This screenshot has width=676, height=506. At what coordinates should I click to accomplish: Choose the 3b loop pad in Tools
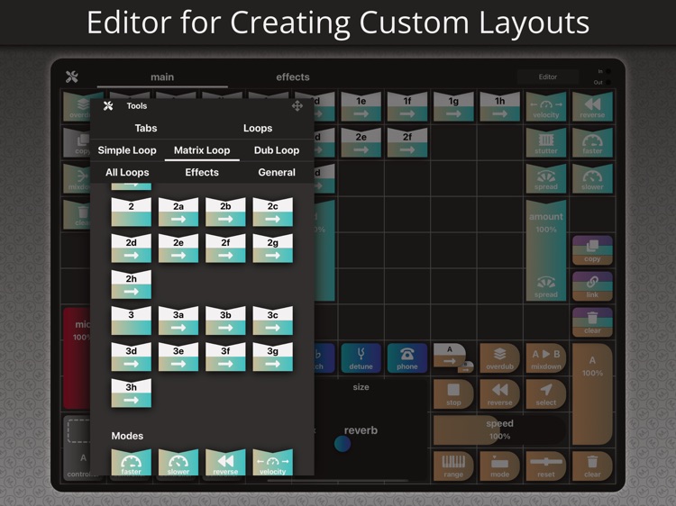click(x=225, y=321)
